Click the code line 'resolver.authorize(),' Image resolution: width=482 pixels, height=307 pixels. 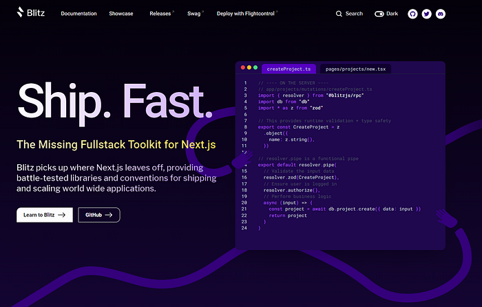tap(292, 190)
